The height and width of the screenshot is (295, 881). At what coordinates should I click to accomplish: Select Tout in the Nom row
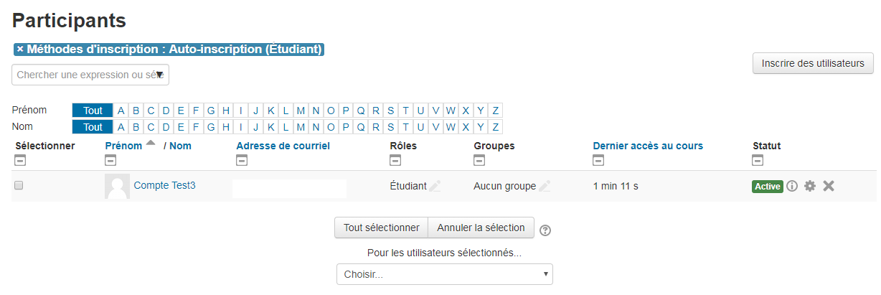click(93, 127)
